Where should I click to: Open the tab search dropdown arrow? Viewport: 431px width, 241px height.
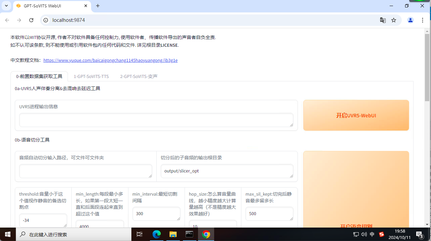pyautogui.click(x=6, y=6)
